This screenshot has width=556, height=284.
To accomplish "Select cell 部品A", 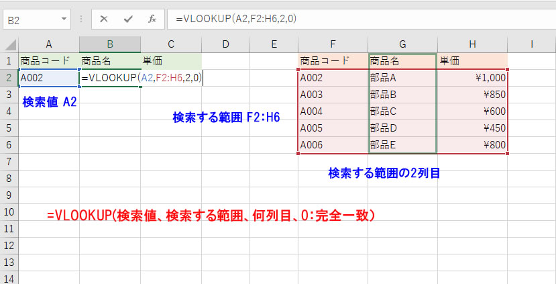I will (x=402, y=78).
